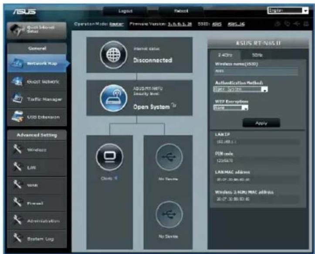Open WAN menu item
The image size is (315, 254).
tap(37, 185)
